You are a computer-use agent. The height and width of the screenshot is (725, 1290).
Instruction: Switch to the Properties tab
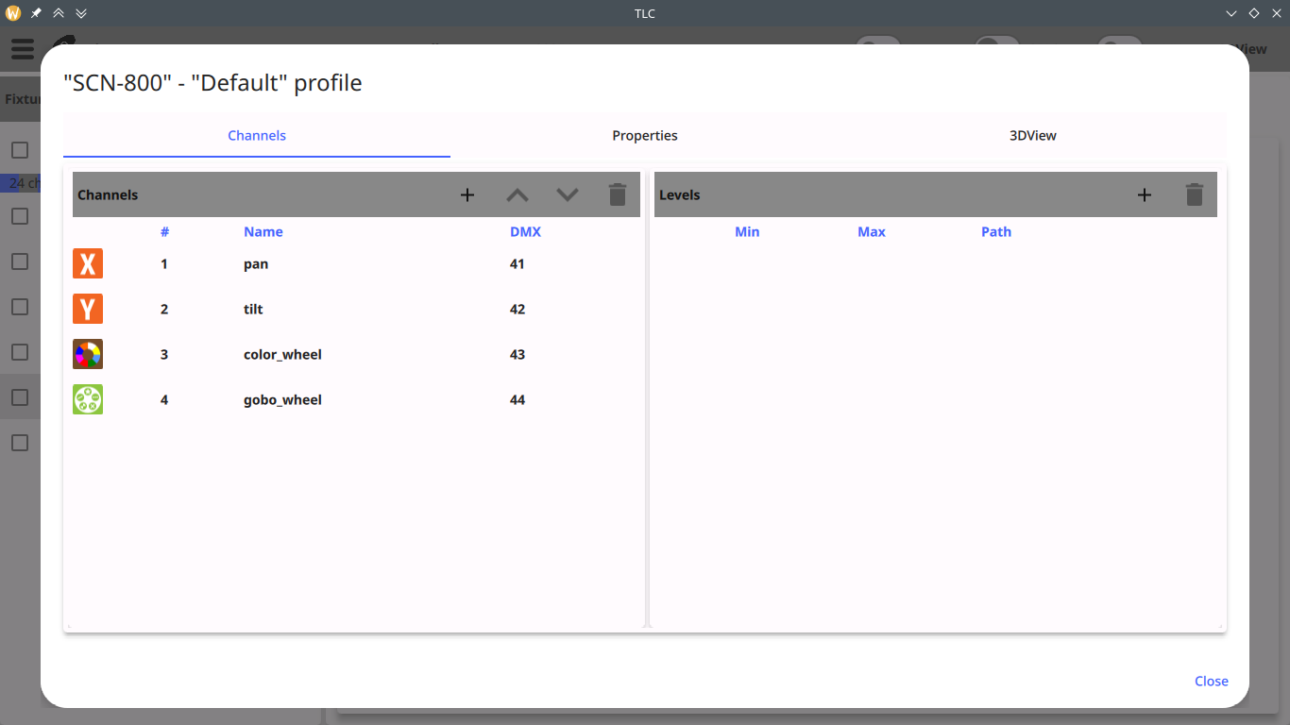pyautogui.click(x=645, y=135)
